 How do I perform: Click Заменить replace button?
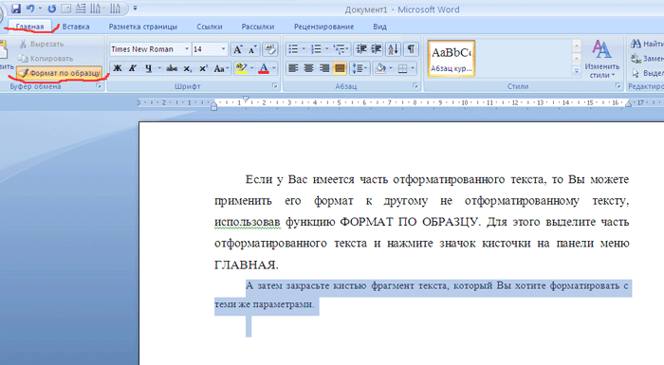(647, 59)
